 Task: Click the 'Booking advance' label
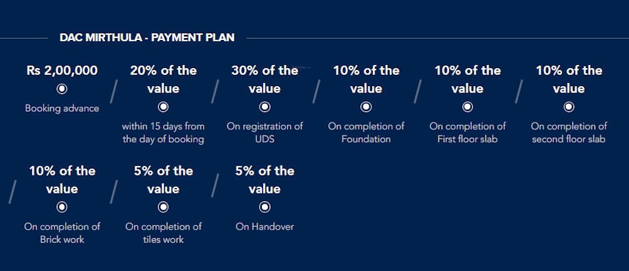click(x=62, y=109)
